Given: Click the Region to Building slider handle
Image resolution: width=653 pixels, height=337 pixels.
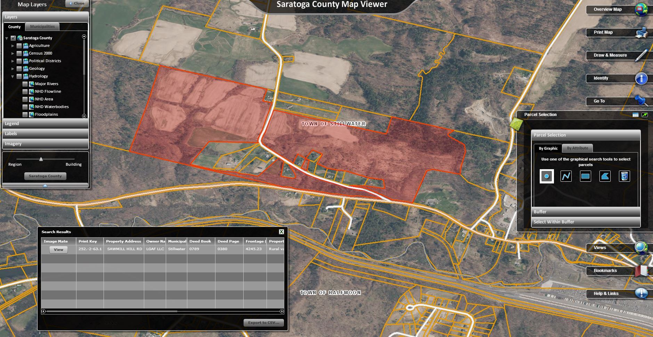Looking at the screenshot, I should 41,159.
